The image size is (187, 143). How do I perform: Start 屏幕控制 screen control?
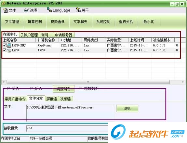(35, 22)
